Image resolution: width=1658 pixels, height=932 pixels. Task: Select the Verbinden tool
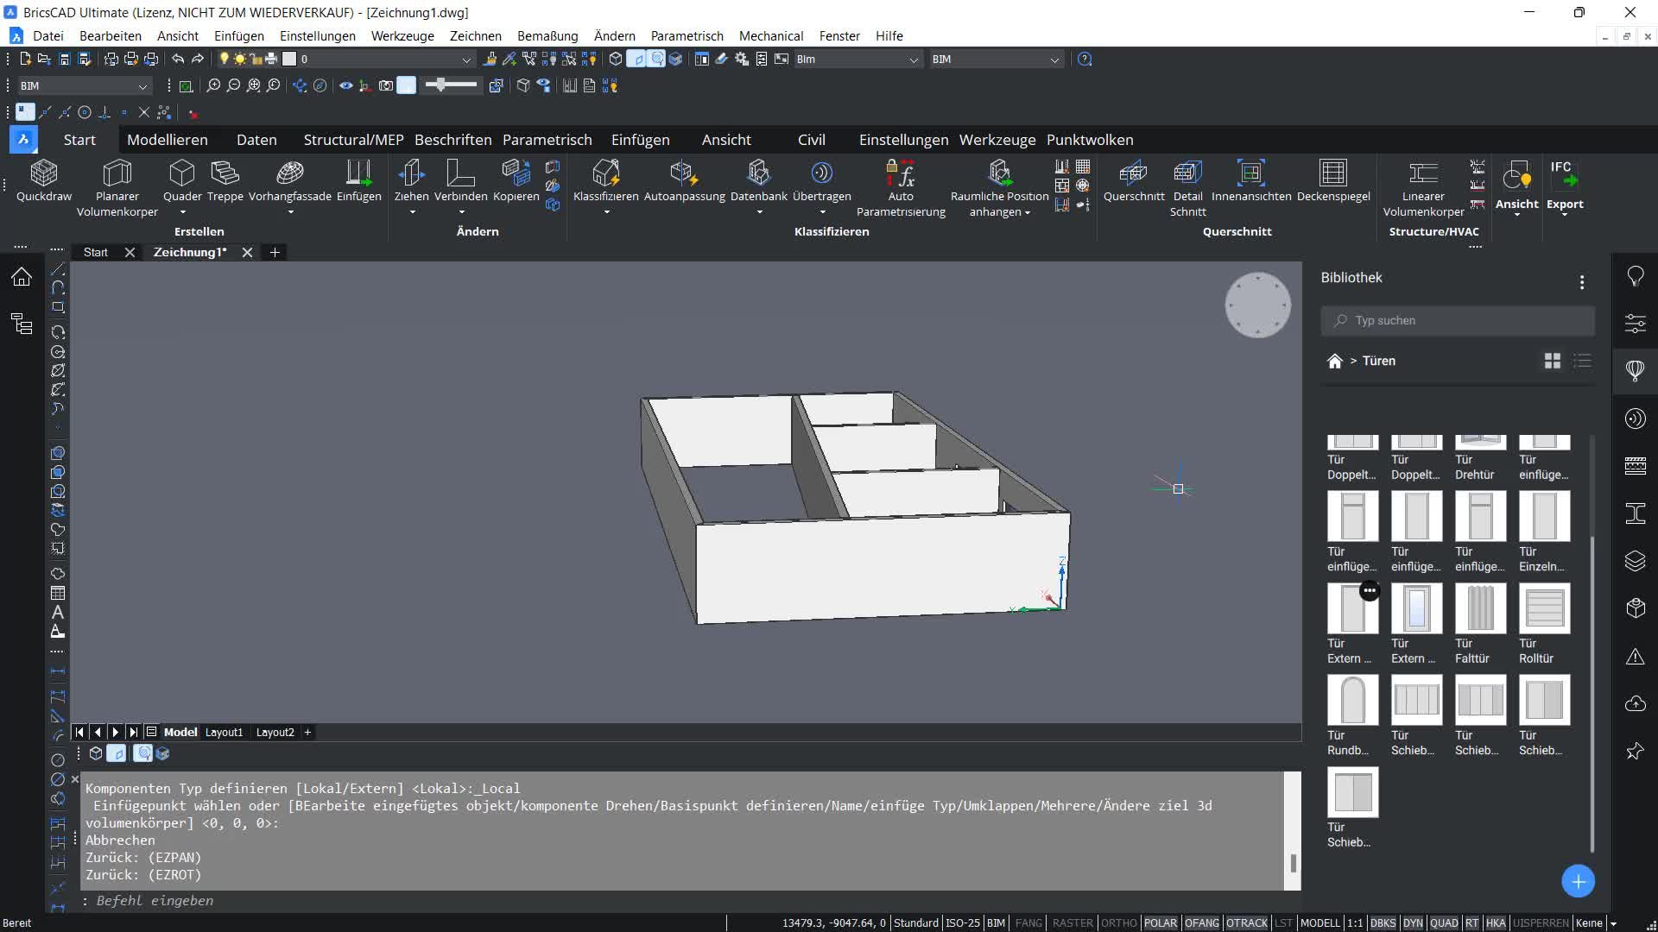(460, 181)
